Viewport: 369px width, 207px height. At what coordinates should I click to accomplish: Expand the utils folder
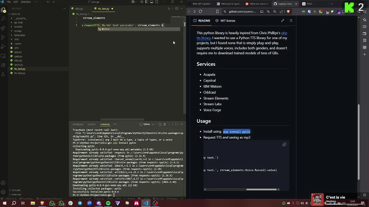click(x=16, y=39)
